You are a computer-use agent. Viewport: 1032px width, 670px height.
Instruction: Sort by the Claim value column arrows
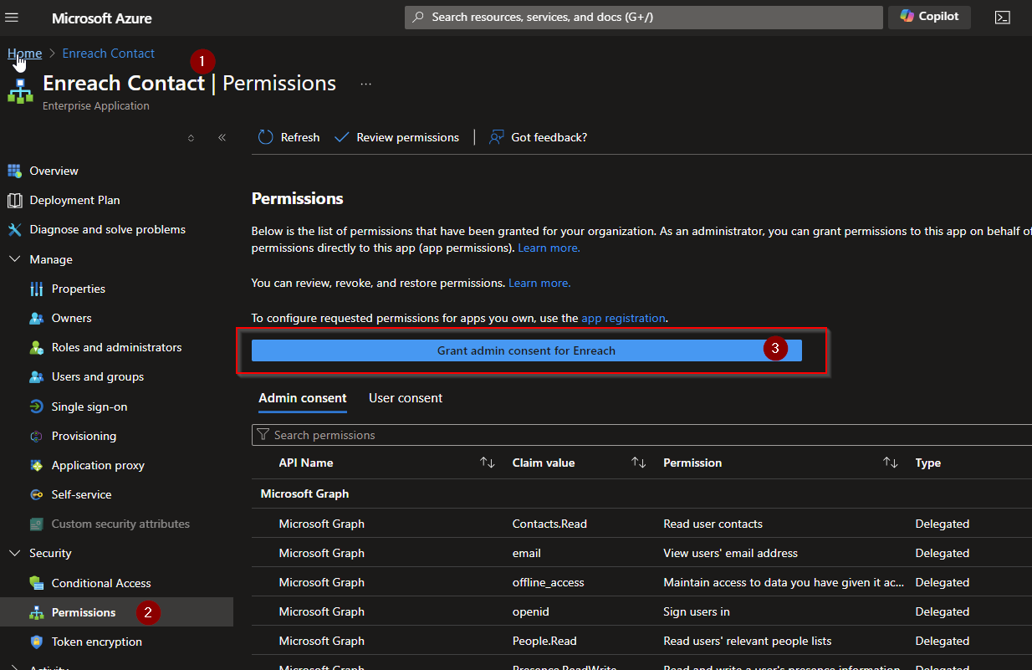pyautogui.click(x=638, y=463)
